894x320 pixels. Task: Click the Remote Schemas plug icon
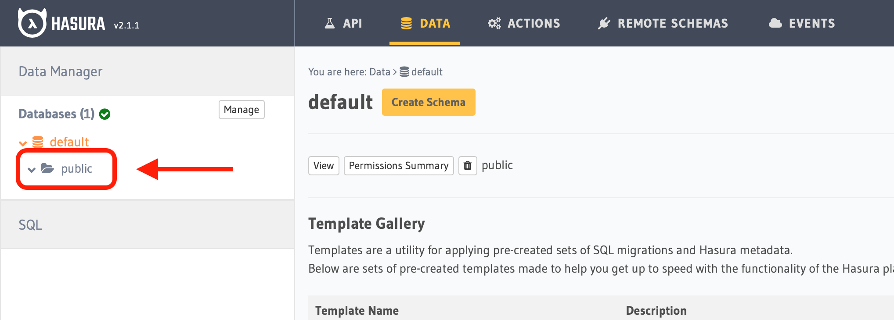(604, 23)
